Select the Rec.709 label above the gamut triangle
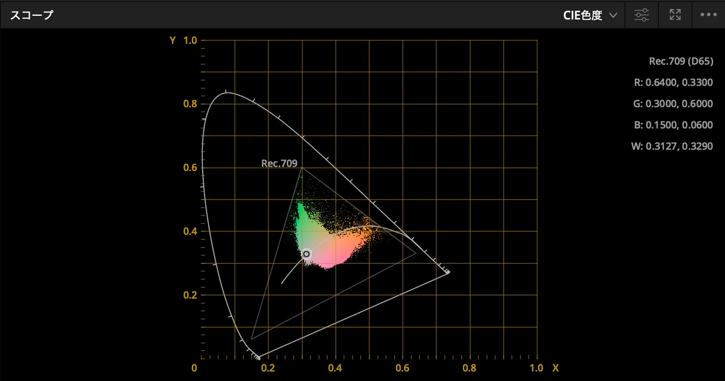Viewport: 725px width, 381px height. coord(279,163)
